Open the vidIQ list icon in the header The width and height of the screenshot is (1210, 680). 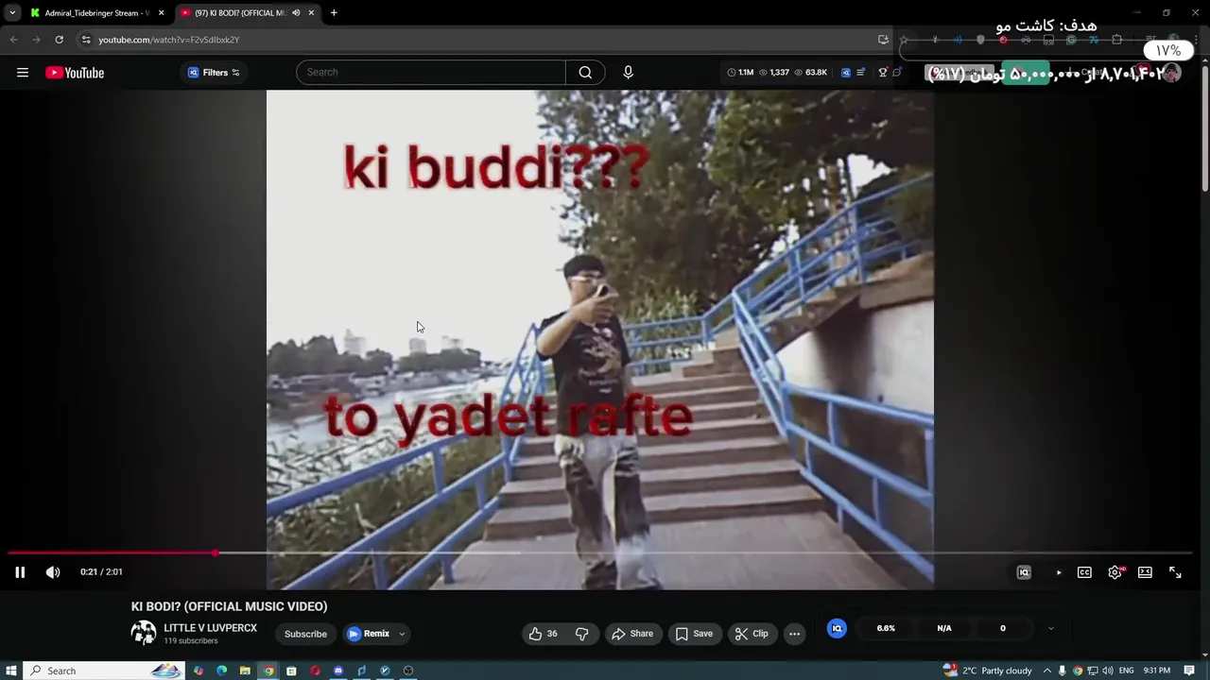[x=860, y=73]
